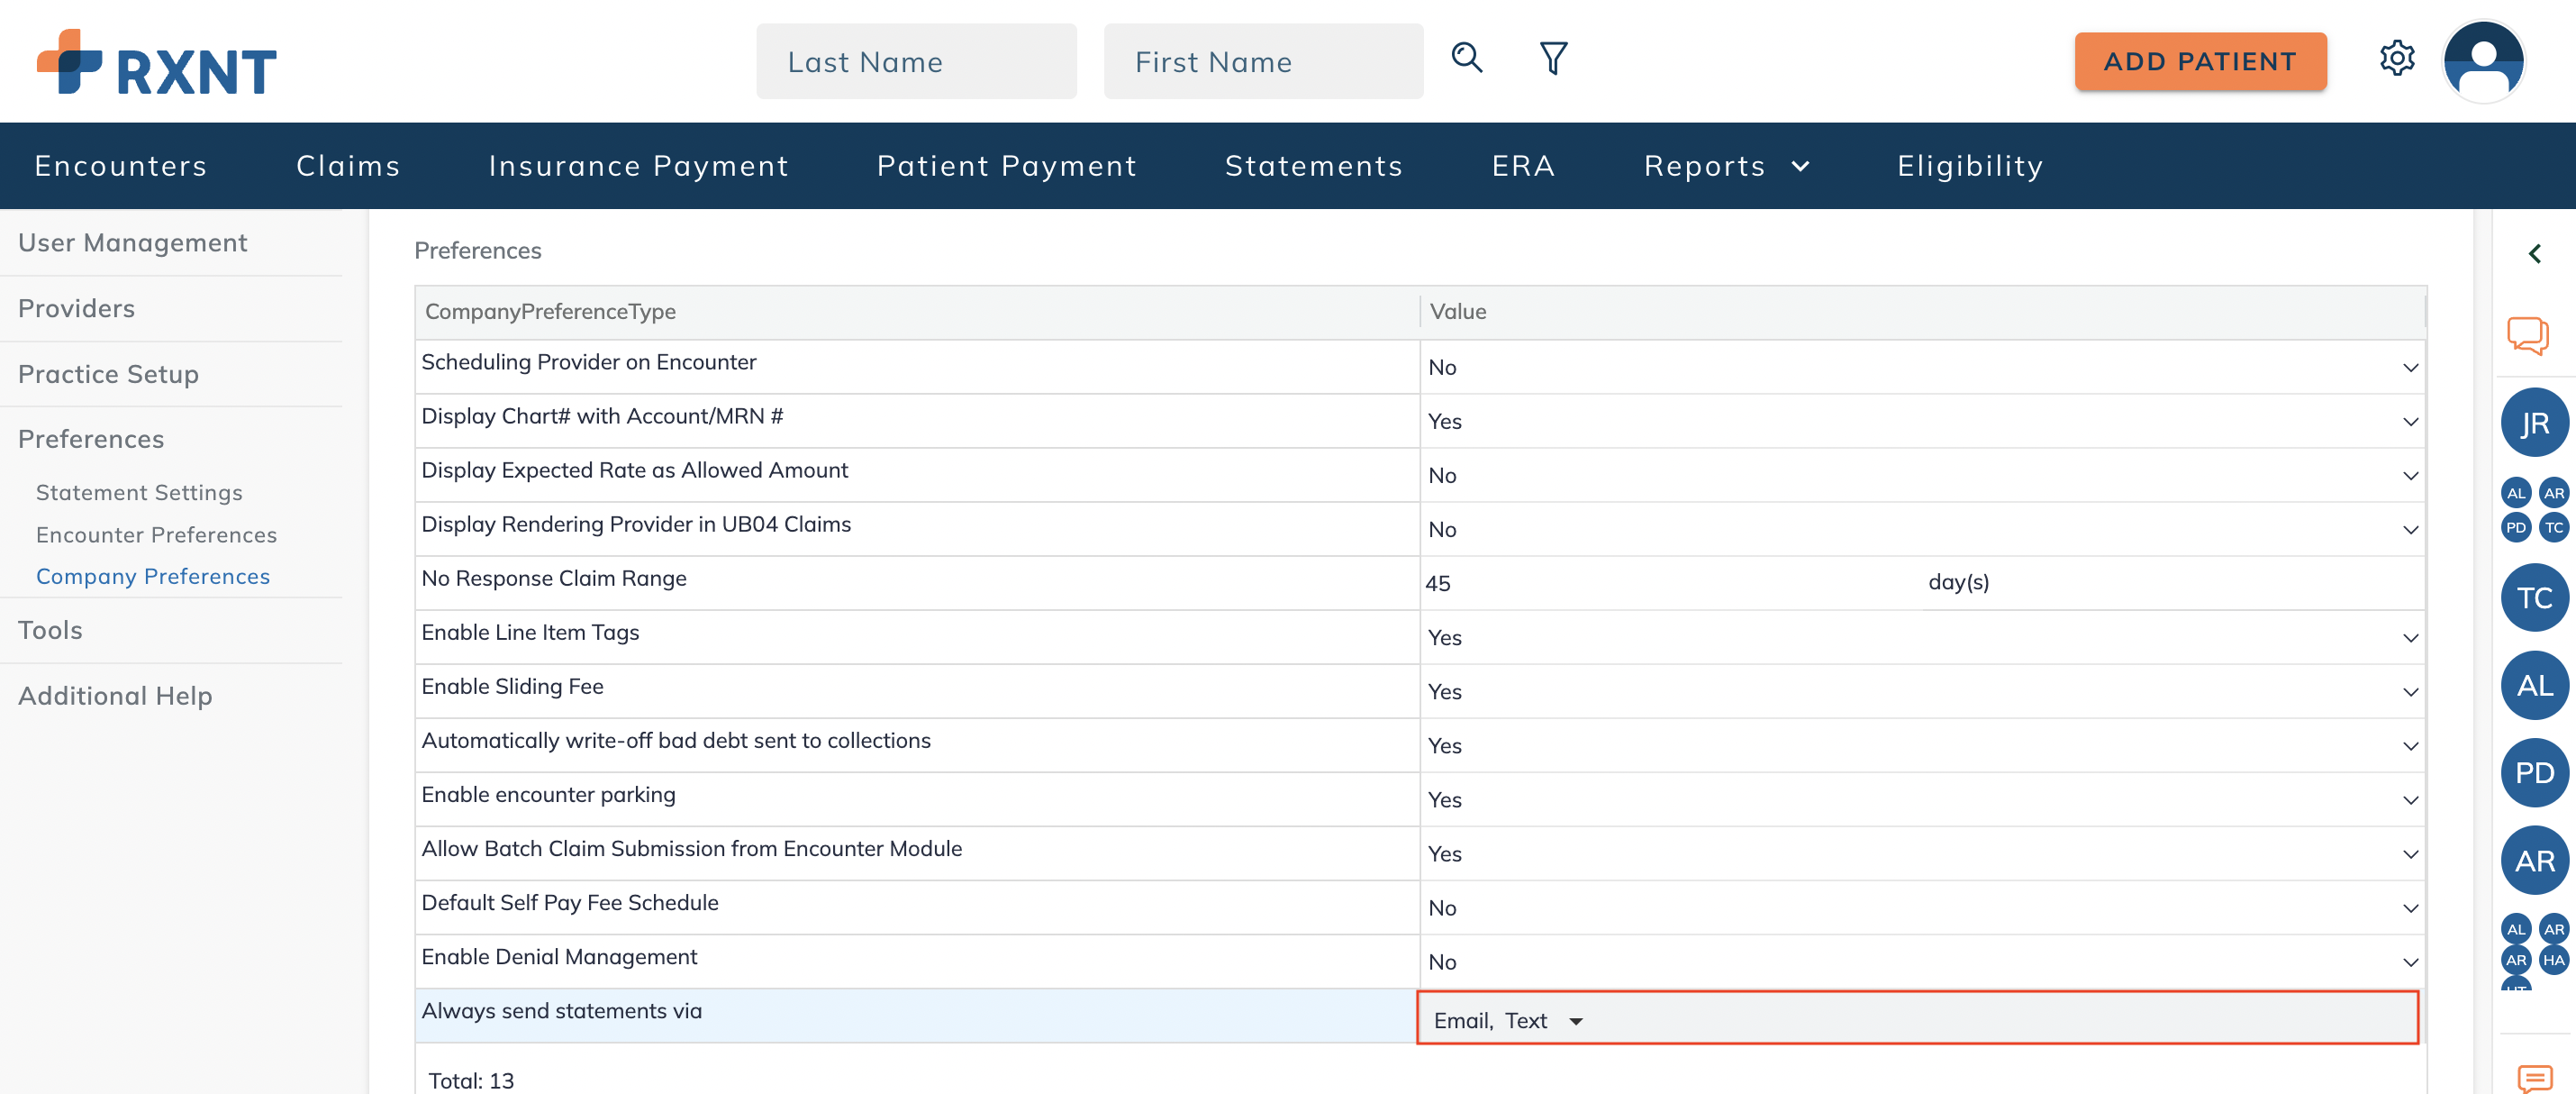Click the patient search magnifier icon
This screenshot has width=2576, height=1094.
1466,58
